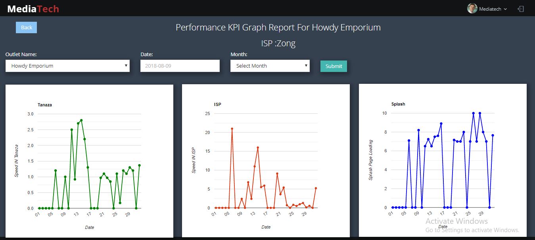Viewport: 535px width, 240px height.
Task: Click the user avatar photo
Action: [472, 9]
